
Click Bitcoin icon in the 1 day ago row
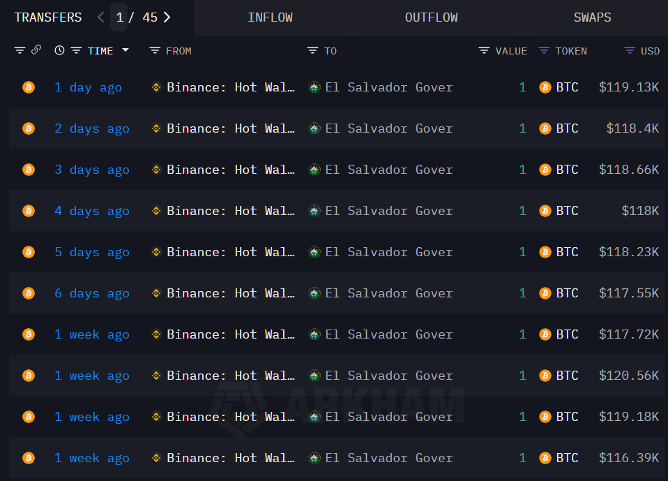pyautogui.click(x=29, y=87)
